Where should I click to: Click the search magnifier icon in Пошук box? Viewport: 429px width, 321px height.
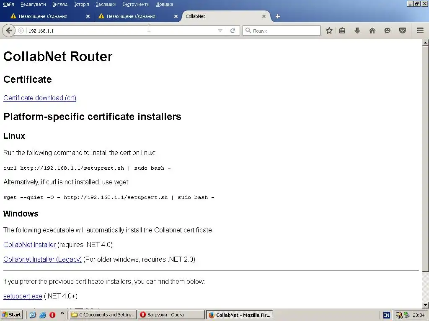pyautogui.click(x=248, y=31)
